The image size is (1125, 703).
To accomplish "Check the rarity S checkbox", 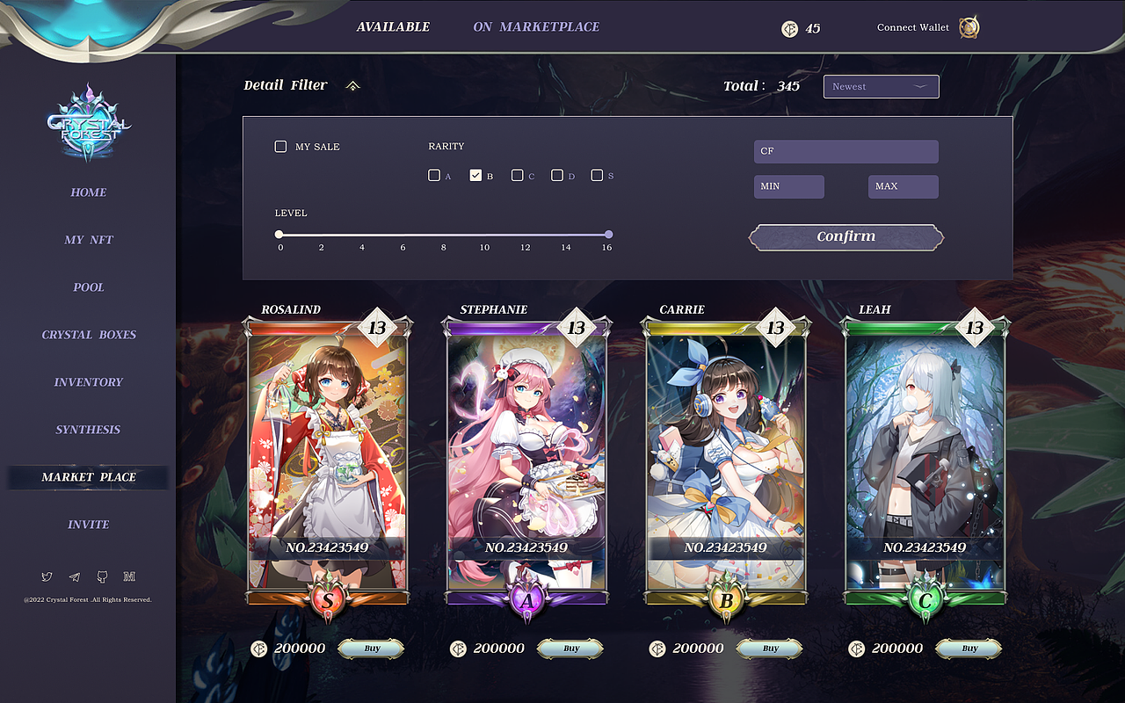I will pyautogui.click(x=599, y=175).
